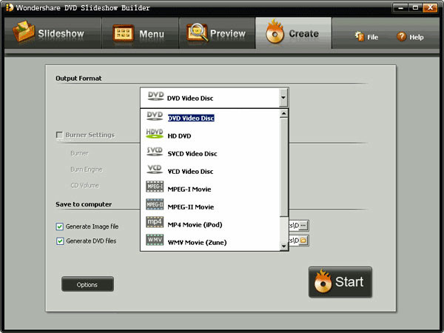
Task: Click the File gear icon
Action: click(x=360, y=36)
